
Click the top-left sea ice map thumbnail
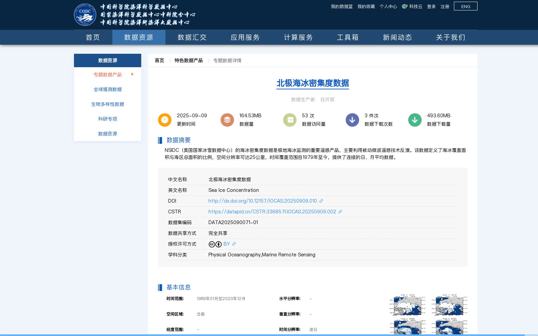pos(408,305)
